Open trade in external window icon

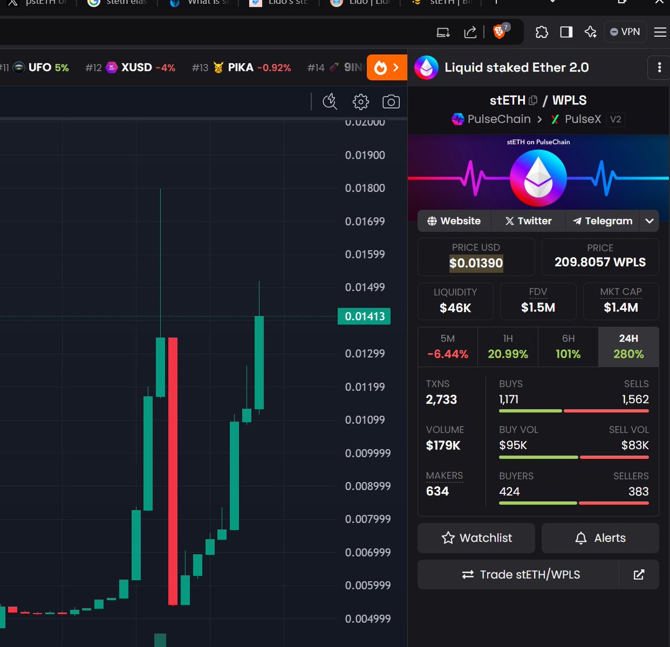pos(639,574)
